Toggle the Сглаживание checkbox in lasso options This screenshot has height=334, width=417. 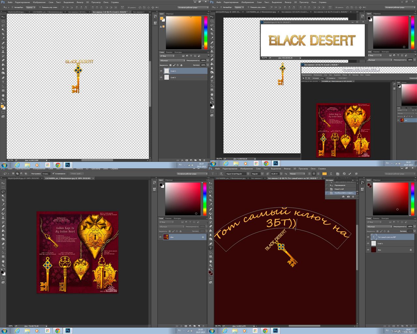[53, 174]
